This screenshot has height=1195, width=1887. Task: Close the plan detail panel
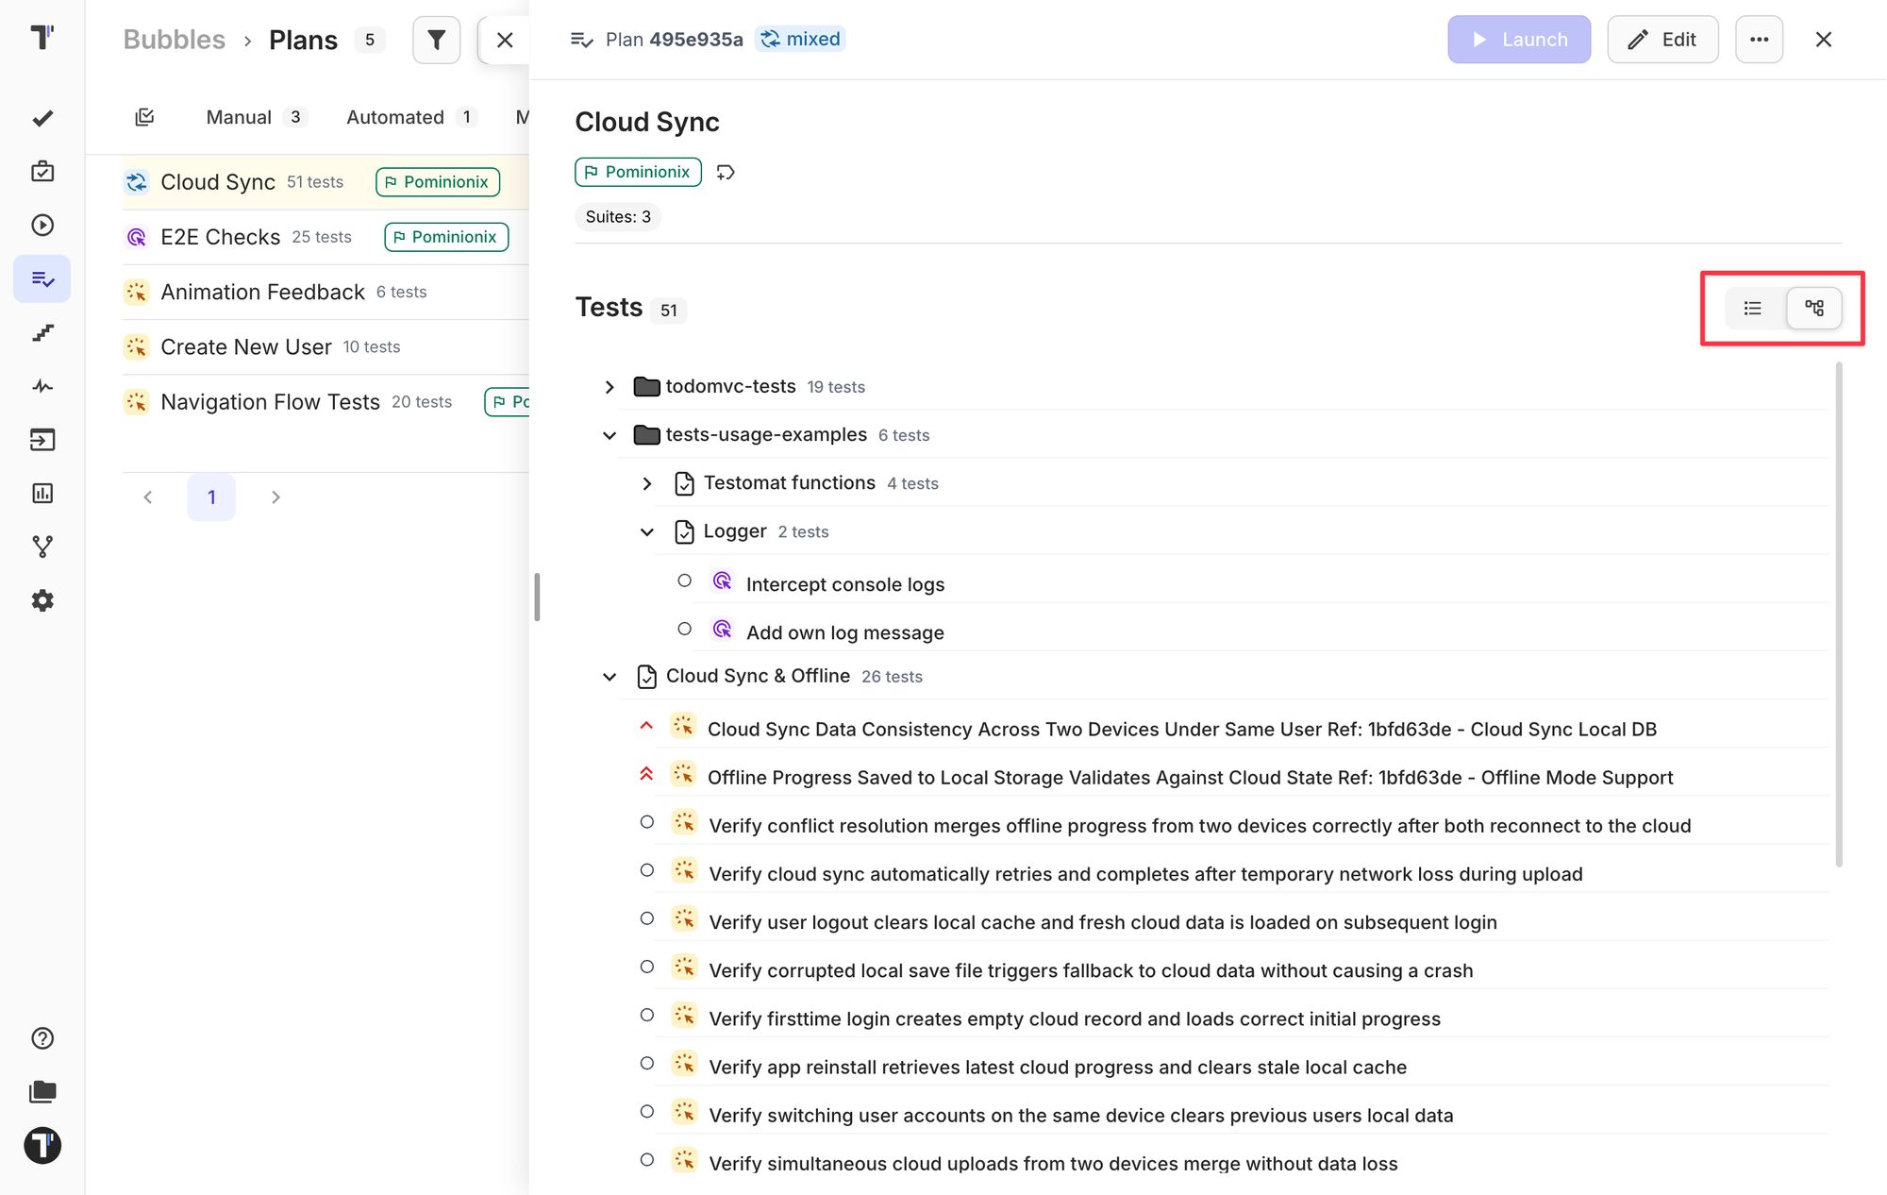pos(1823,40)
